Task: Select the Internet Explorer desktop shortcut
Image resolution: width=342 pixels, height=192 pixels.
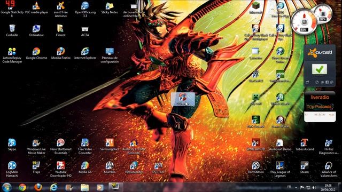Action: (85, 53)
